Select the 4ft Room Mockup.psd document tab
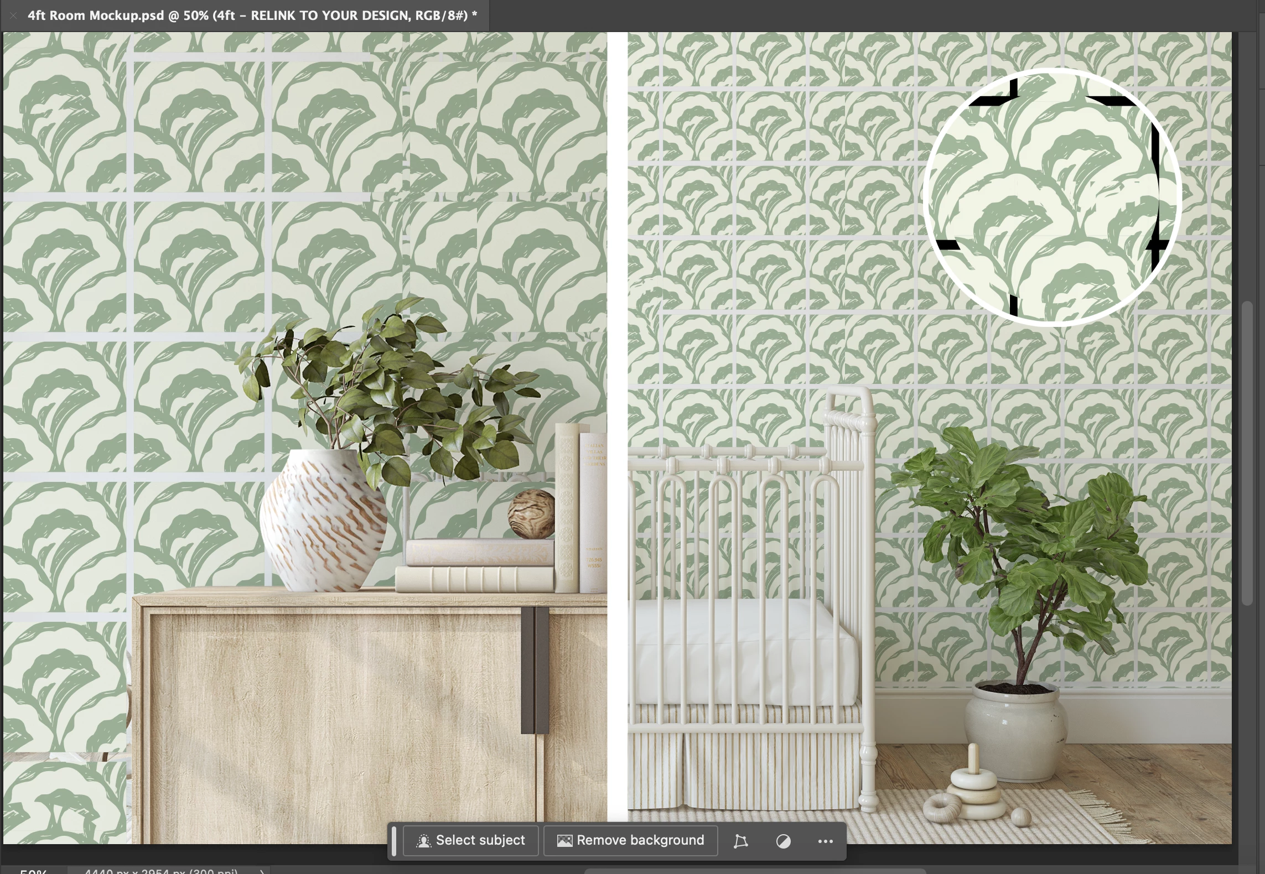This screenshot has height=874, width=1265. coord(252,15)
